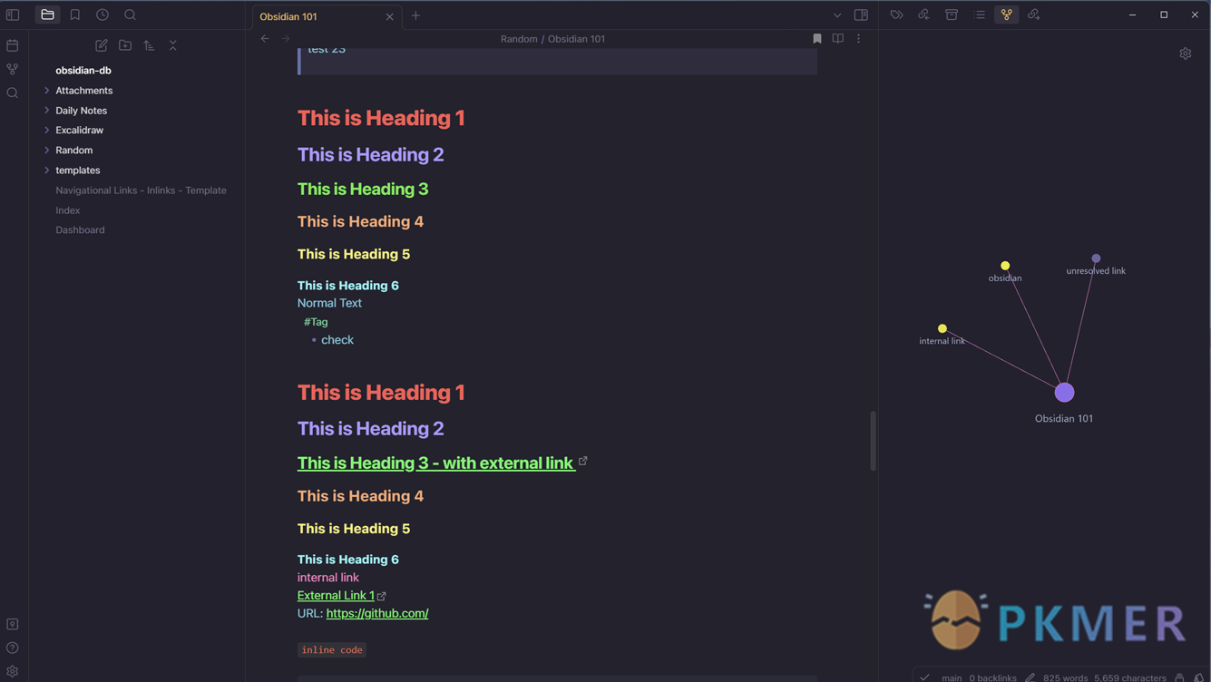Screen dimensions: 1211x682
Task: Open the Backlinks pane in right sidebar
Action: (x=923, y=15)
